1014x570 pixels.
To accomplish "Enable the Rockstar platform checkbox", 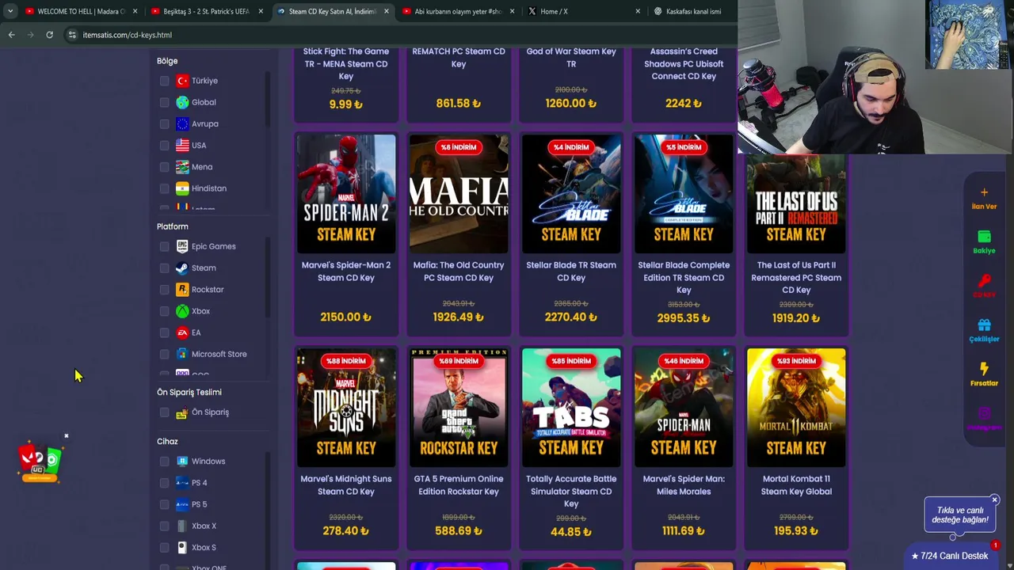I will pyautogui.click(x=164, y=290).
